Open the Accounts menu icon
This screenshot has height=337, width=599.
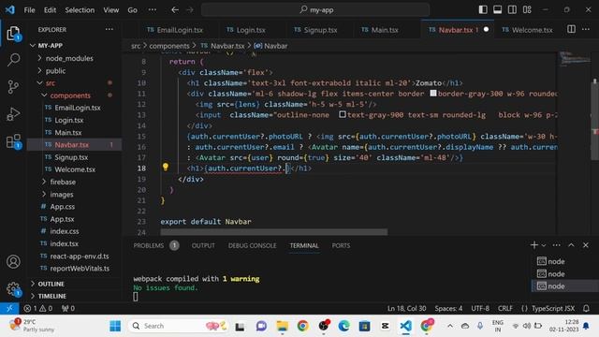13,262
